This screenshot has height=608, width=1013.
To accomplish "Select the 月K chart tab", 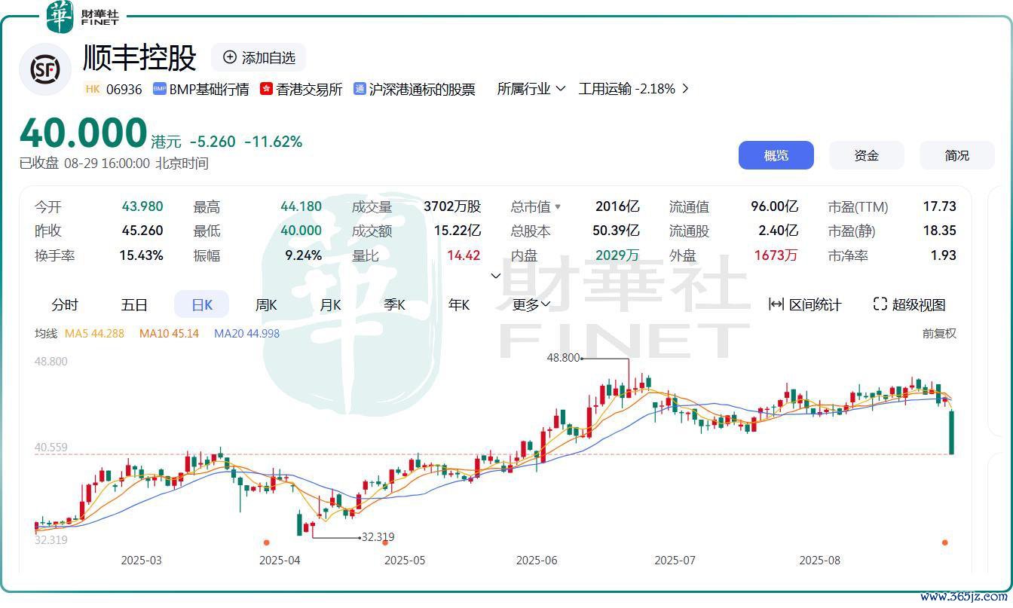I will [x=330, y=304].
